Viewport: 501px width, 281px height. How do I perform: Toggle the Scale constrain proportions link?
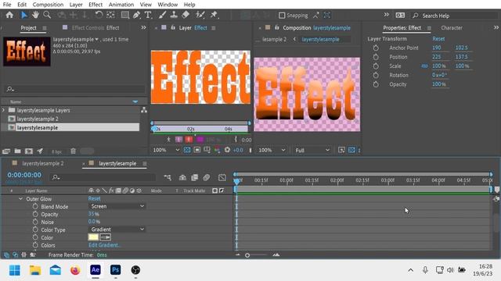pos(424,66)
